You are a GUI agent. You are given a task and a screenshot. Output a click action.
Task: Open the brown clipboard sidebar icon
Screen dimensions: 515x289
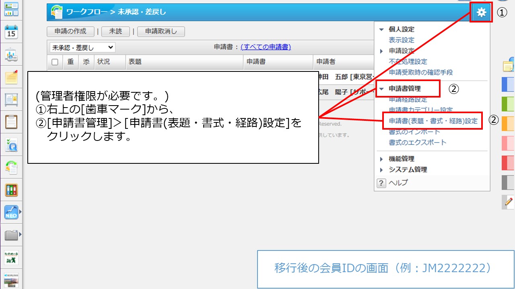coord(11,122)
